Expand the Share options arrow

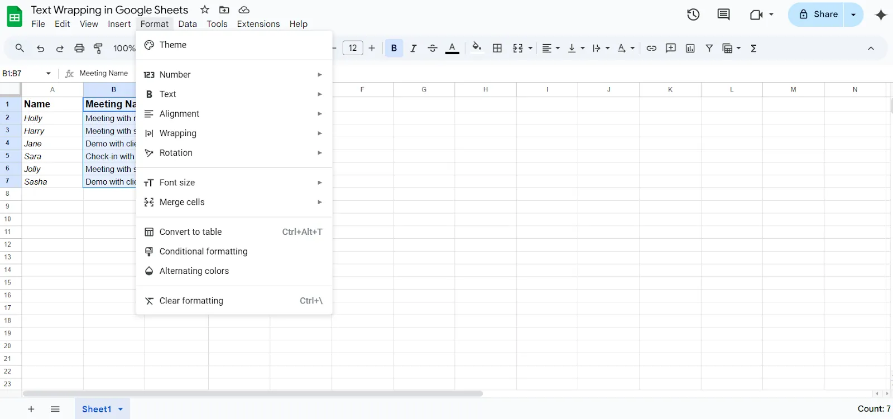tap(853, 15)
